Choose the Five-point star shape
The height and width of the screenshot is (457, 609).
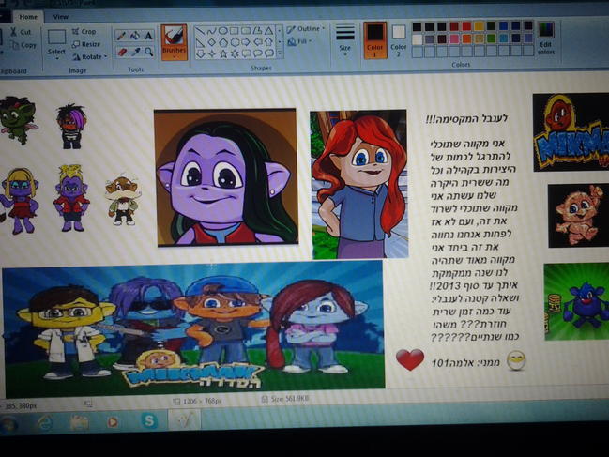(223, 53)
